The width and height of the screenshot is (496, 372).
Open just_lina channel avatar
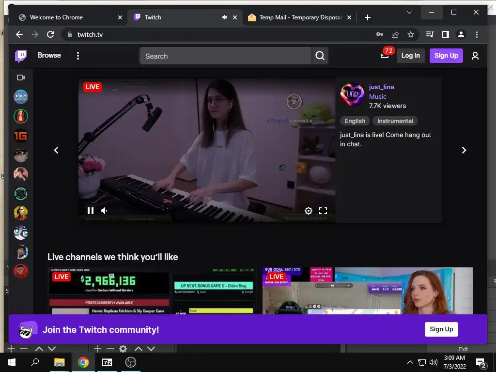coord(352,94)
